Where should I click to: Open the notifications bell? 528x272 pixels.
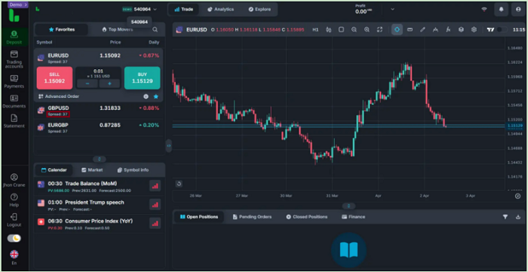(x=501, y=9)
